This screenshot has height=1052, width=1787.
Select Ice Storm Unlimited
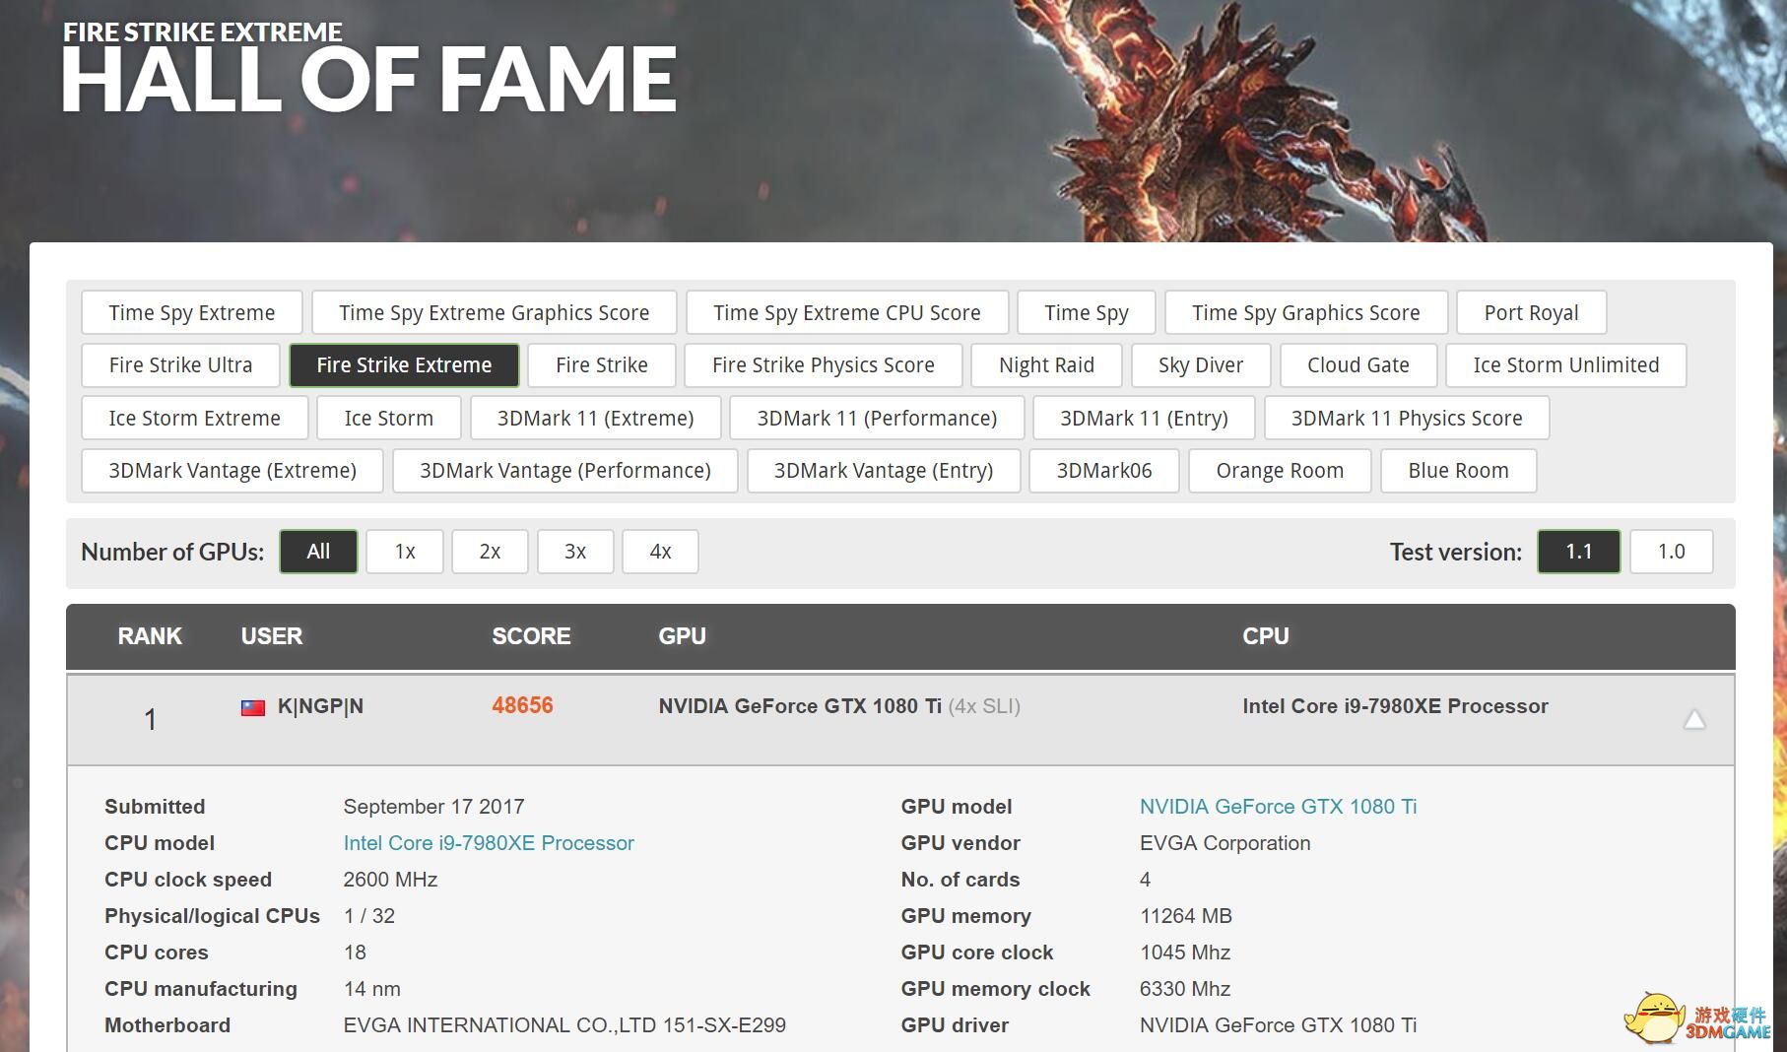pos(1566,364)
